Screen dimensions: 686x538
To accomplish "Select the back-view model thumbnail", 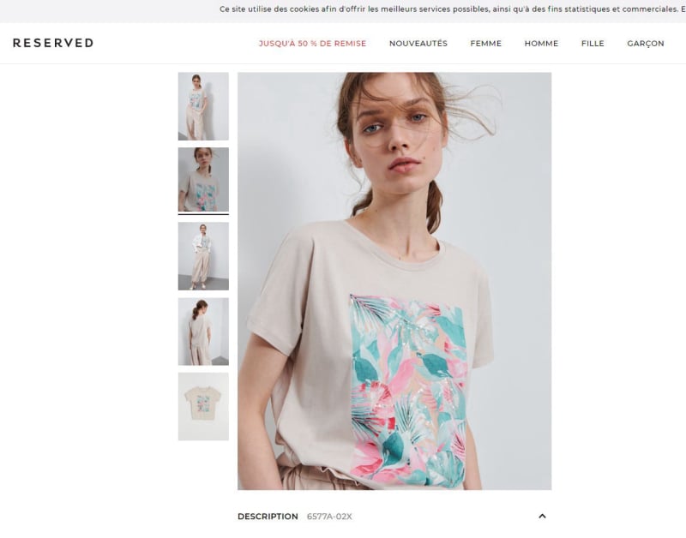I will click(x=203, y=332).
